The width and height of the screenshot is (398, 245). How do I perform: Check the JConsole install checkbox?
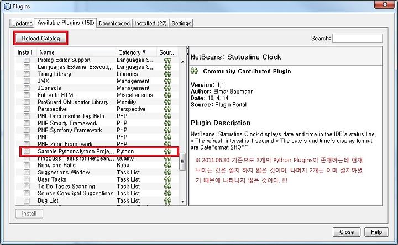coord(27,88)
